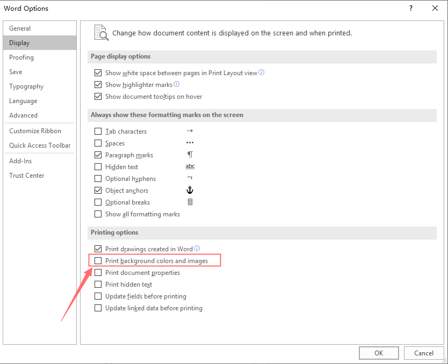Viewport: 448px width, 364px height.
Task: Open the Typography category
Action: [x=40, y=86]
